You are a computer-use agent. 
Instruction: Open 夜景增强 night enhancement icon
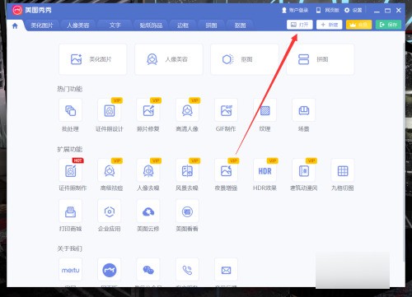[226, 170]
